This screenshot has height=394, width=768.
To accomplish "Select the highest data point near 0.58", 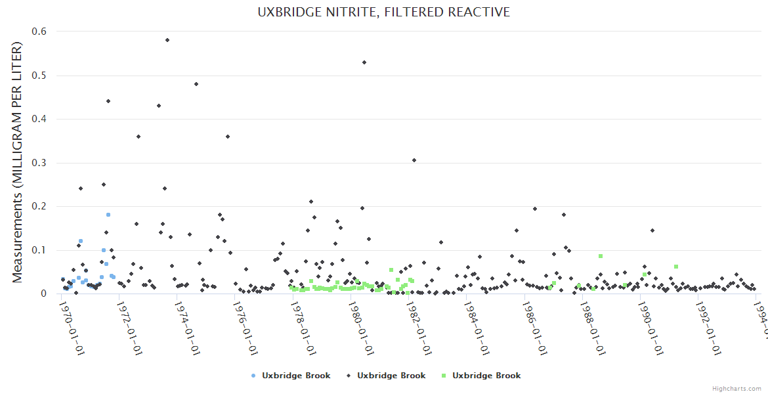I will coord(167,40).
